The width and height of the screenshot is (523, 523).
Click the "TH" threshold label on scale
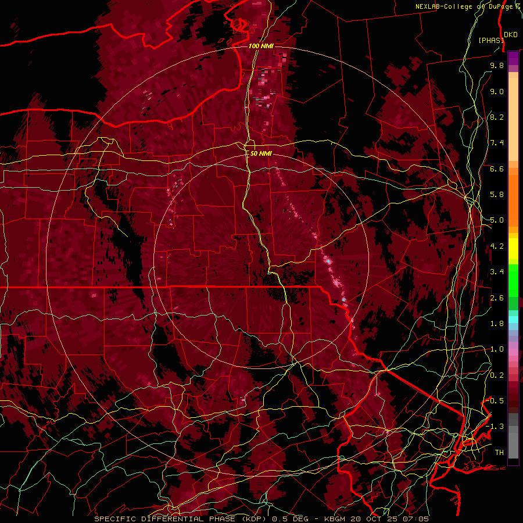pyautogui.click(x=499, y=453)
